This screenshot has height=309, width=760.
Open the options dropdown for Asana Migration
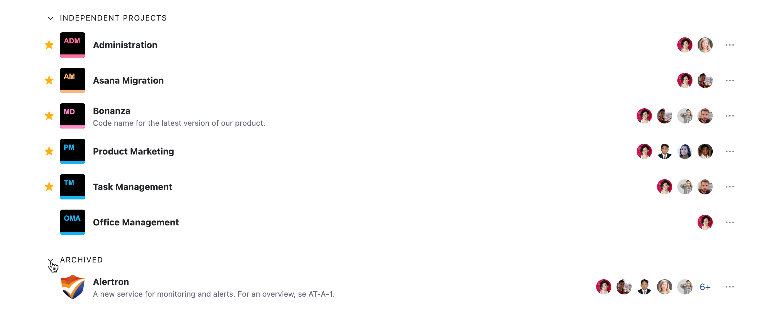(730, 80)
